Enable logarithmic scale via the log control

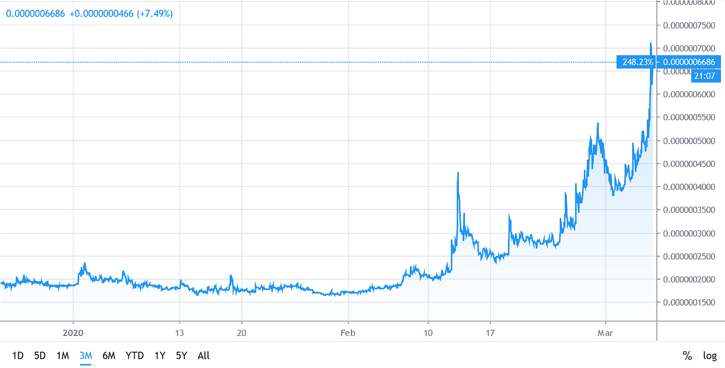coord(709,356)
